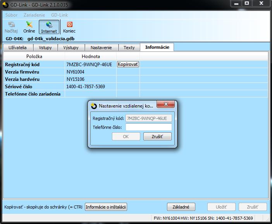Switch to the Texty tab

129,48
